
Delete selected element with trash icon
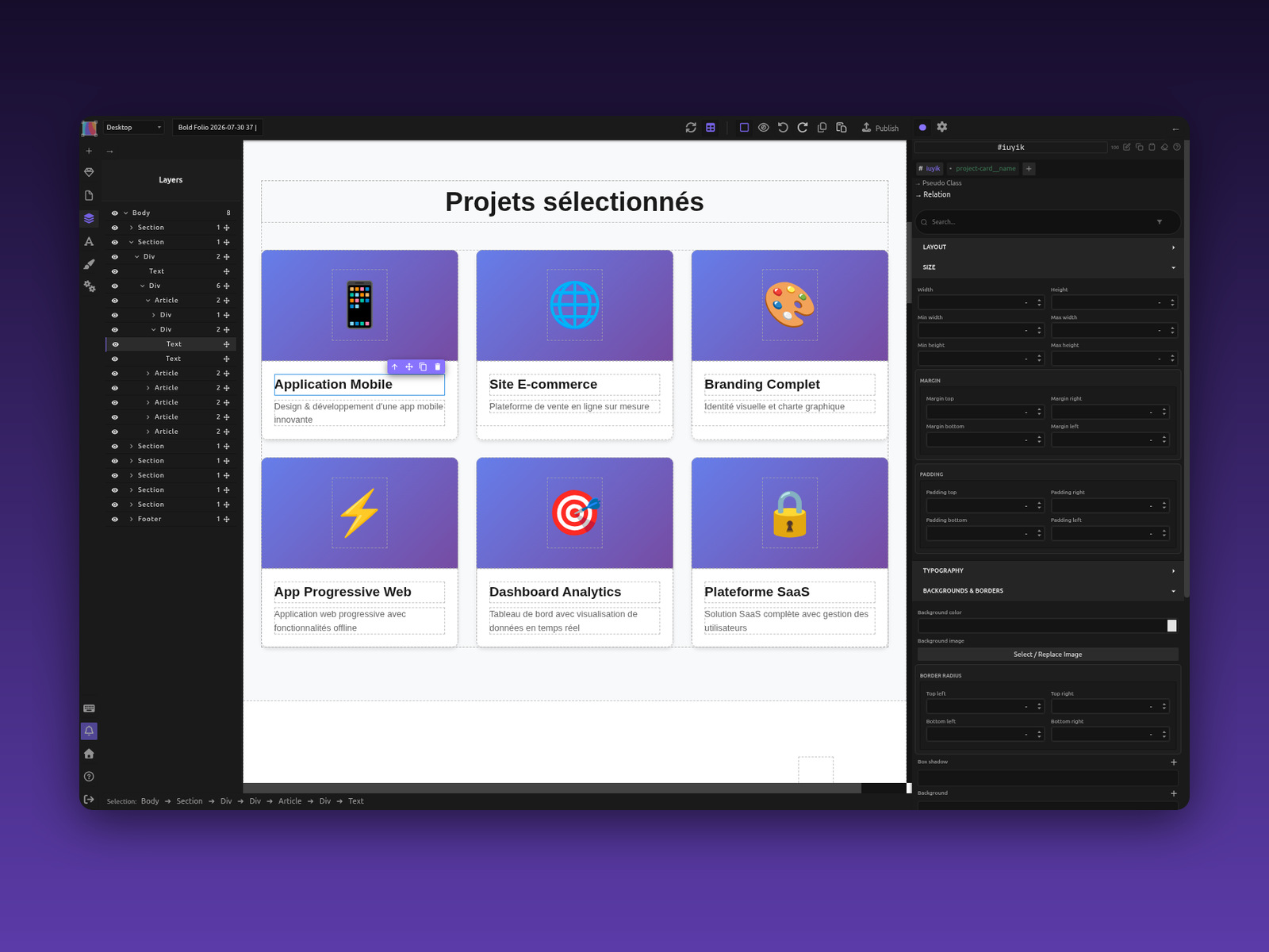coord(437,367)
